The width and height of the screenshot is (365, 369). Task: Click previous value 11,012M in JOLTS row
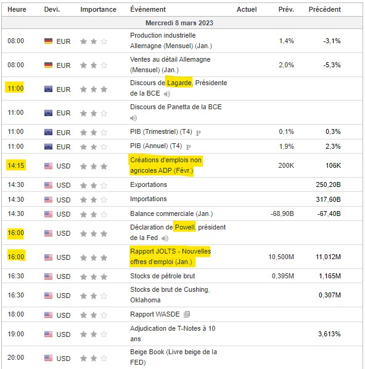(x=328, y=257)
